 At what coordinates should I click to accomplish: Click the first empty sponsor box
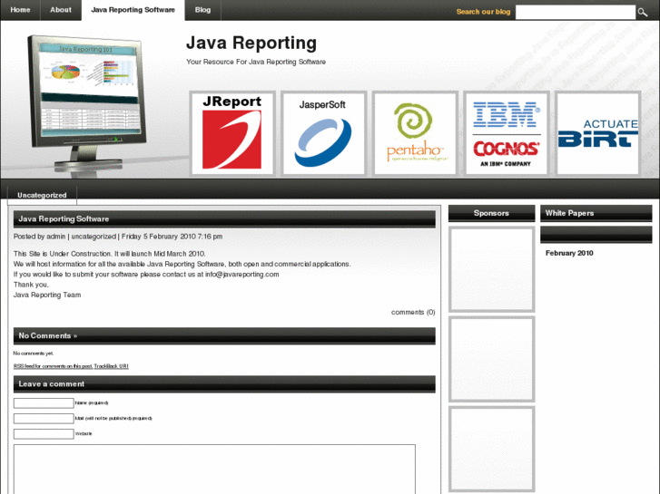[x=492, y=269]
